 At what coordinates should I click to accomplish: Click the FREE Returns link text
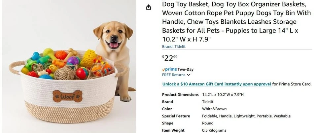point(174,75)
